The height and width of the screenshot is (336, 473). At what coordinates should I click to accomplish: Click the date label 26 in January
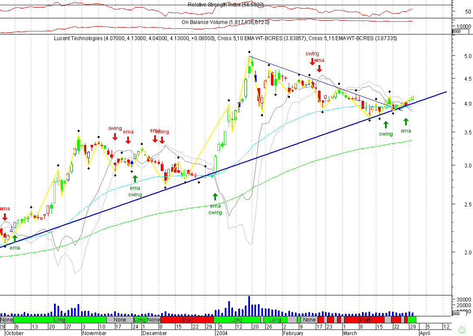click(269, 327)
